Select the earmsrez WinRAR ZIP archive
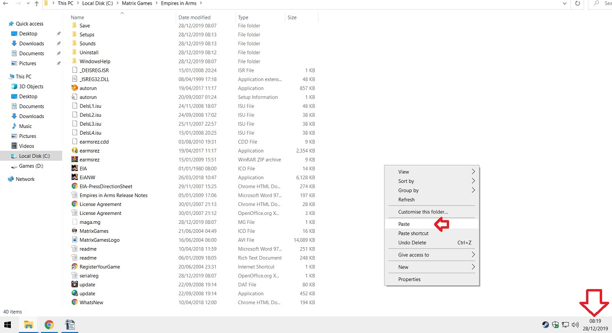Screen dimensions: 612x333 tap(90, 160)
